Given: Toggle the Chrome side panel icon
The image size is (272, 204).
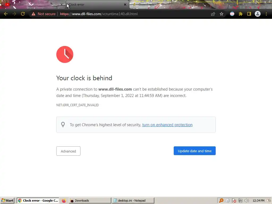Looking at the screenshot, I should [x=249, y=14].
